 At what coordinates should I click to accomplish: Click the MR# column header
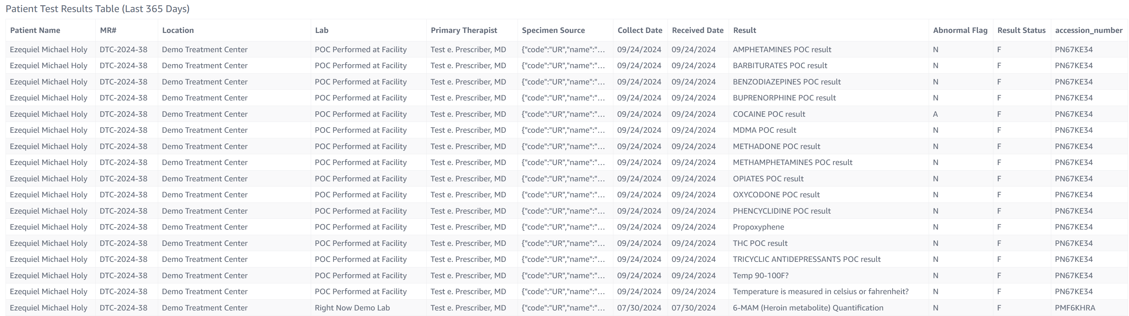108,30
